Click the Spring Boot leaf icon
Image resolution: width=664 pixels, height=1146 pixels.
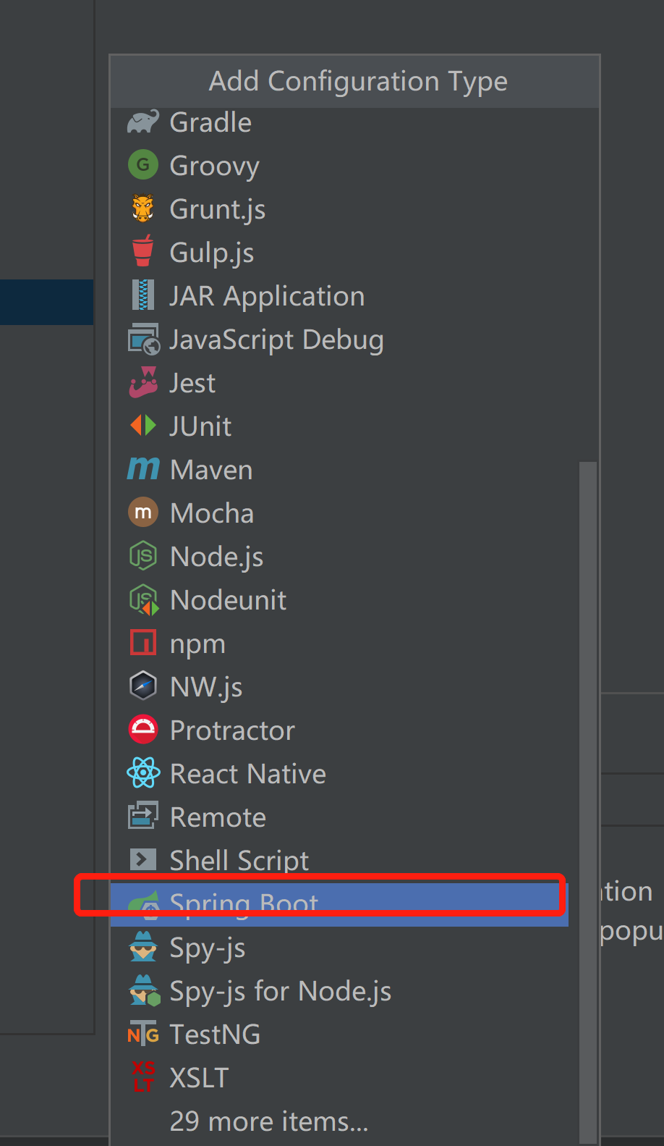click(142, 903)
